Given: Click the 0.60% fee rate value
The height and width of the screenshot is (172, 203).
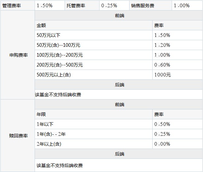Looking at the screenshot, I should [x=162, y=65].
